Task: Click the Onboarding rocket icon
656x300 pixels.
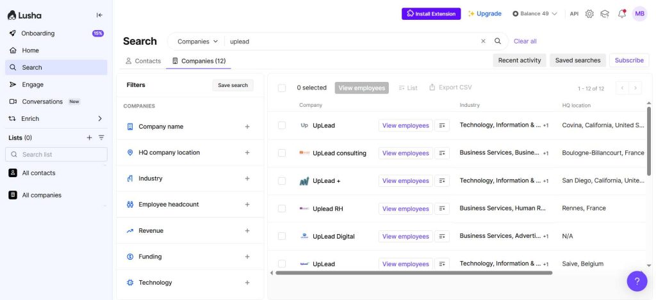Action: click(13, 33)
